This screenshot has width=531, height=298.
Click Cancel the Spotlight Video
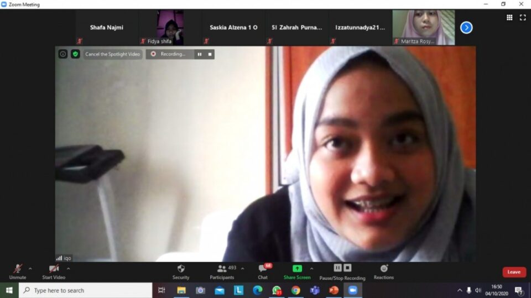coord(112,54)
